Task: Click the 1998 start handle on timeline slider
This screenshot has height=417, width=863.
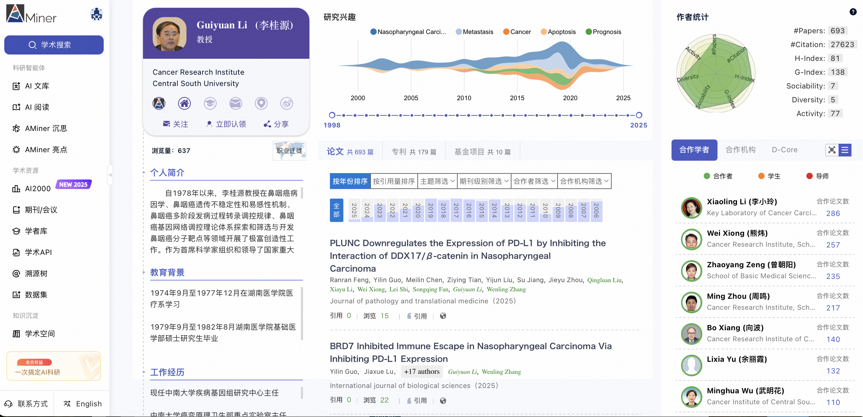Action: [332, 115]
